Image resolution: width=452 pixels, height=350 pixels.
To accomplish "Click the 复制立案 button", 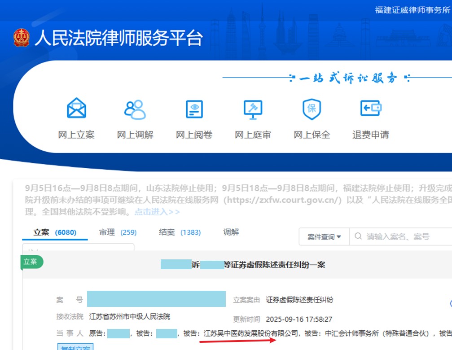I will coord(75,346).
